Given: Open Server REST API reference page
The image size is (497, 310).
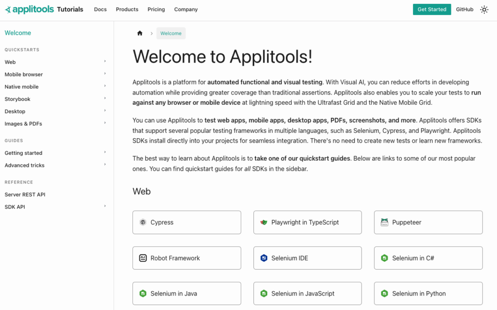Looking at the screenshot, I should pos(25,195).
